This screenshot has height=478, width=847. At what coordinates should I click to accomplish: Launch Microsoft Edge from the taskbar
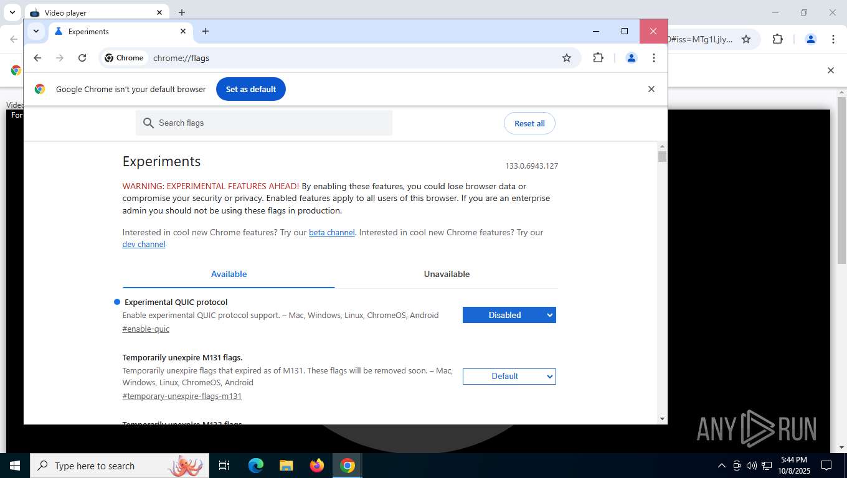click(255, 466)
